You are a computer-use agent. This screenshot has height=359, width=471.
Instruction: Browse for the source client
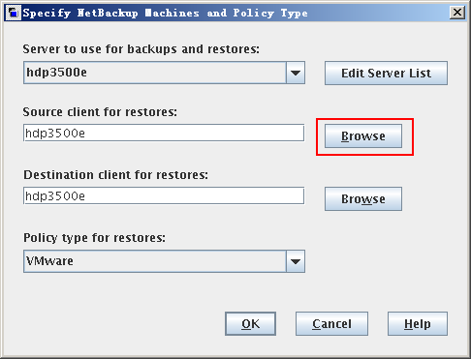[363, 136]
